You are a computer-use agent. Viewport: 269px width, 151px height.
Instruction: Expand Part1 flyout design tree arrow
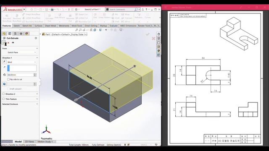pos(40,34)
